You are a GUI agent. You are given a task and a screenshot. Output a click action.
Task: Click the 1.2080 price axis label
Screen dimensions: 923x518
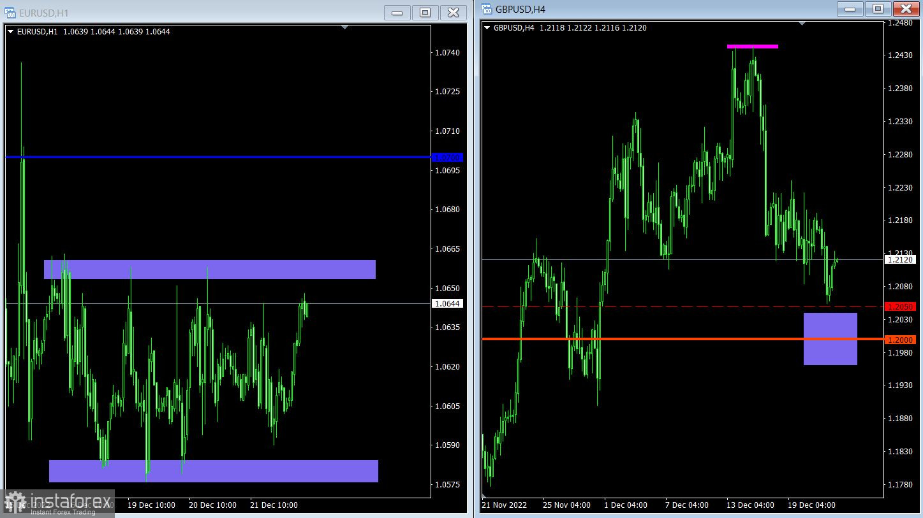click(900, 287)
